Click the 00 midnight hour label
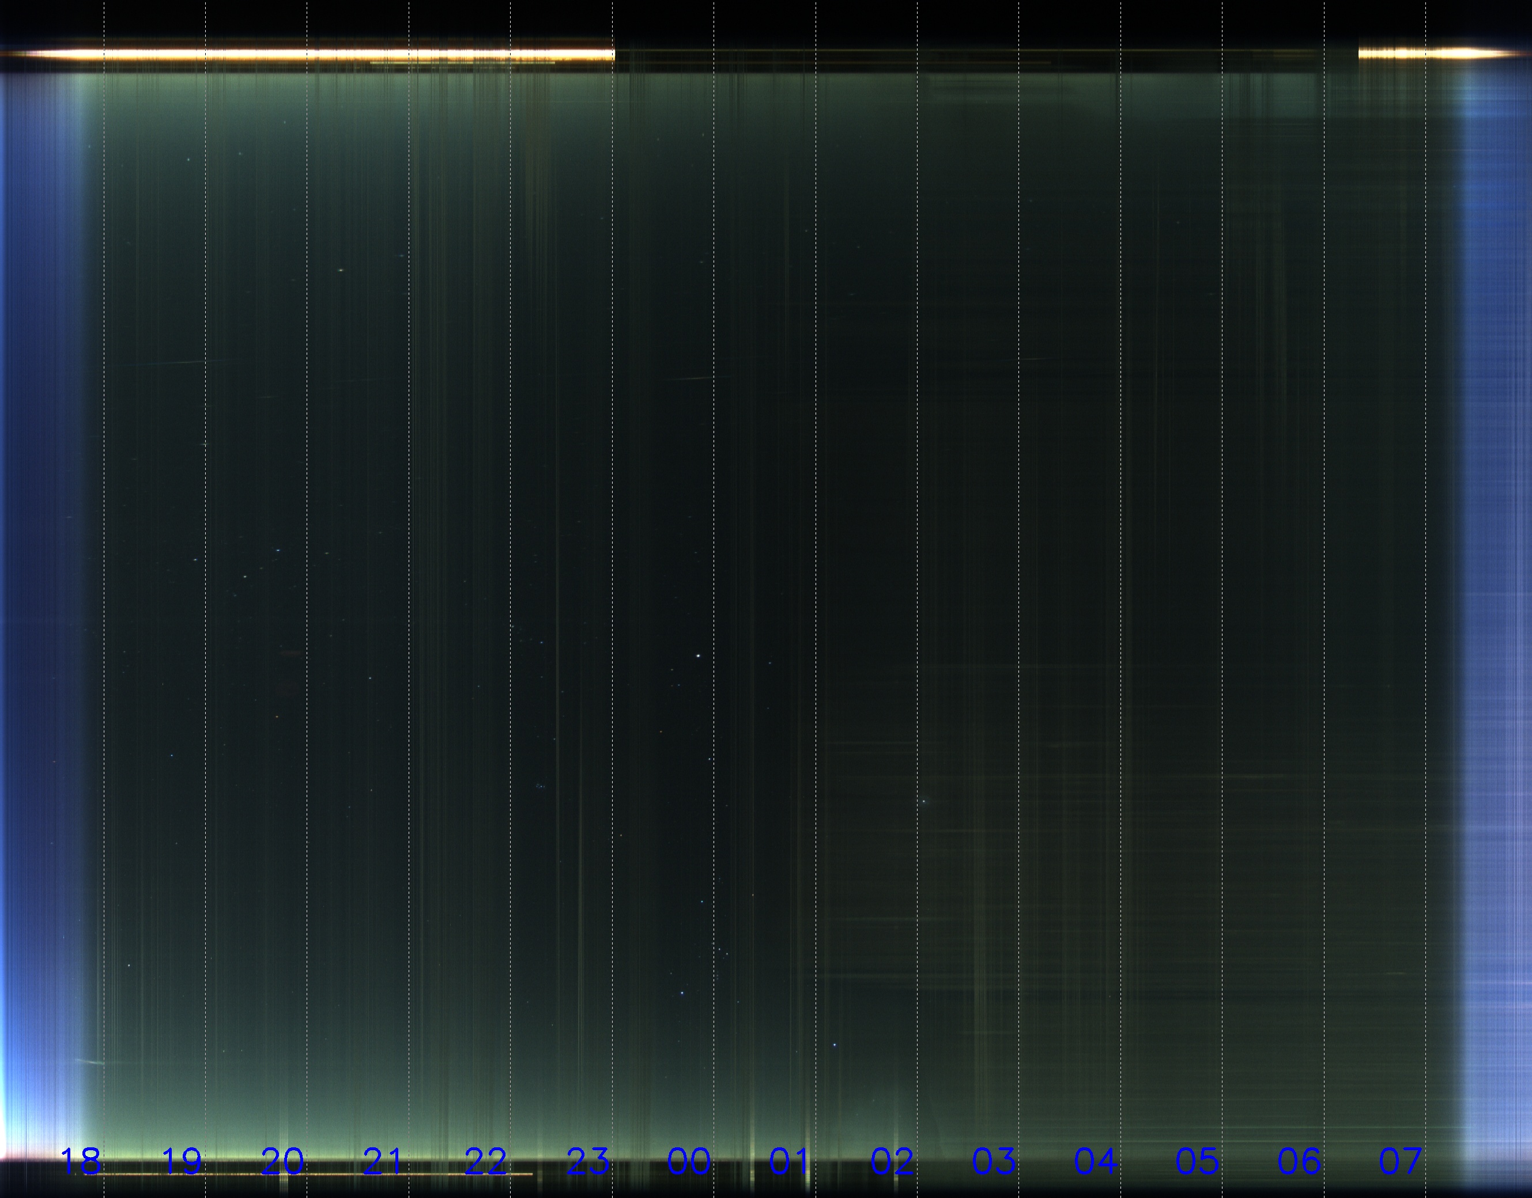The height and width of the screenshot is (1198, 1532). pos(688,1161)
